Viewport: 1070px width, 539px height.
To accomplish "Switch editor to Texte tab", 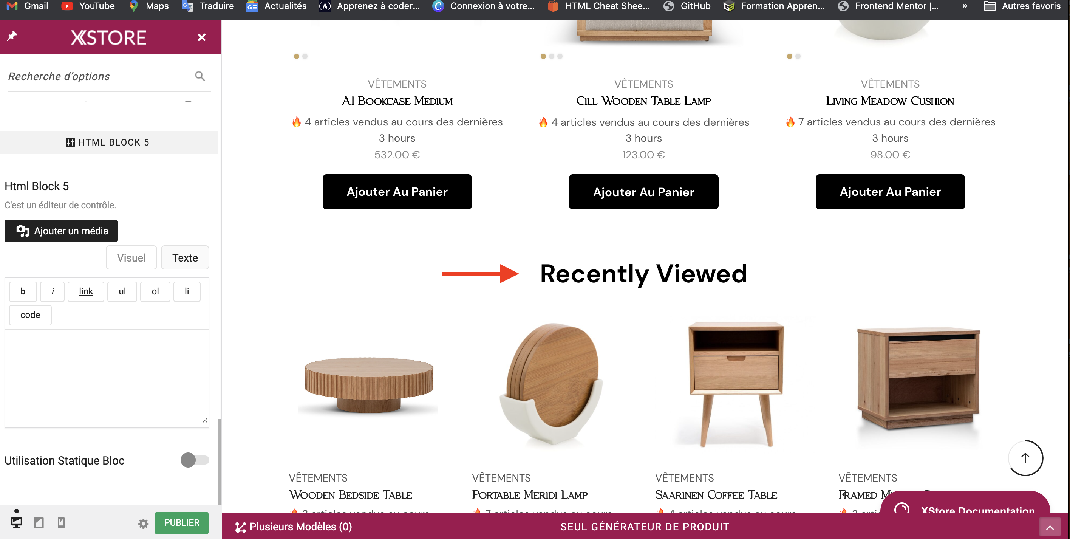I will 185,258.
